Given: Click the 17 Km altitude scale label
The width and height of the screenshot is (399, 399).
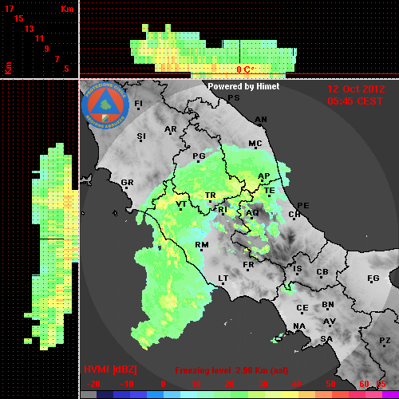Looking at the screenshot, I should click(9, 9).
